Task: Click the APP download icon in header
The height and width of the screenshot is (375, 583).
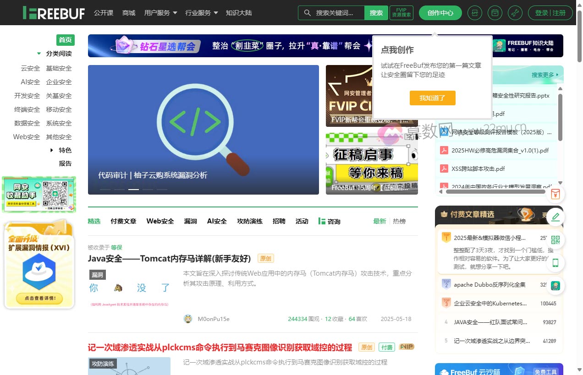Action: (x=474, y=13)
